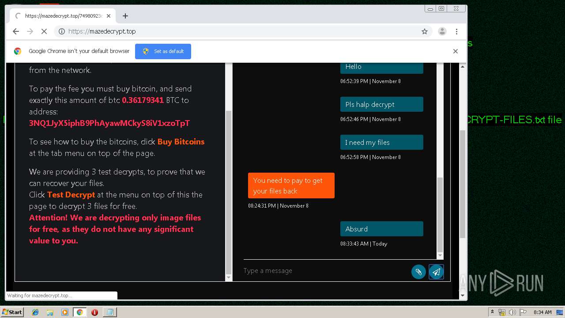Click the red stop-sign taskbar icon

point(94,312)
